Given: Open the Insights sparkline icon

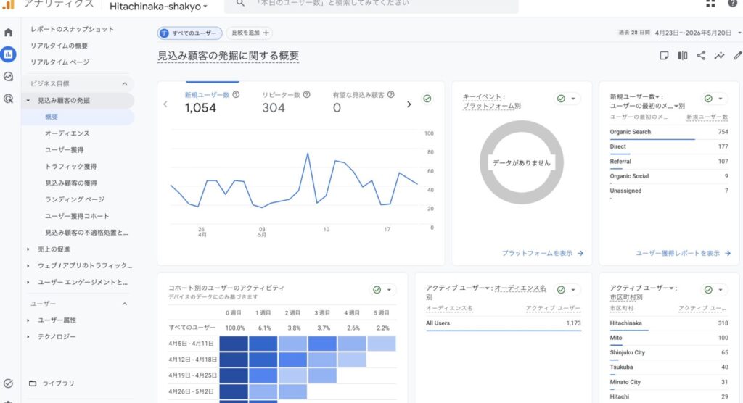Looking at the screenshot, I should 719,55.
